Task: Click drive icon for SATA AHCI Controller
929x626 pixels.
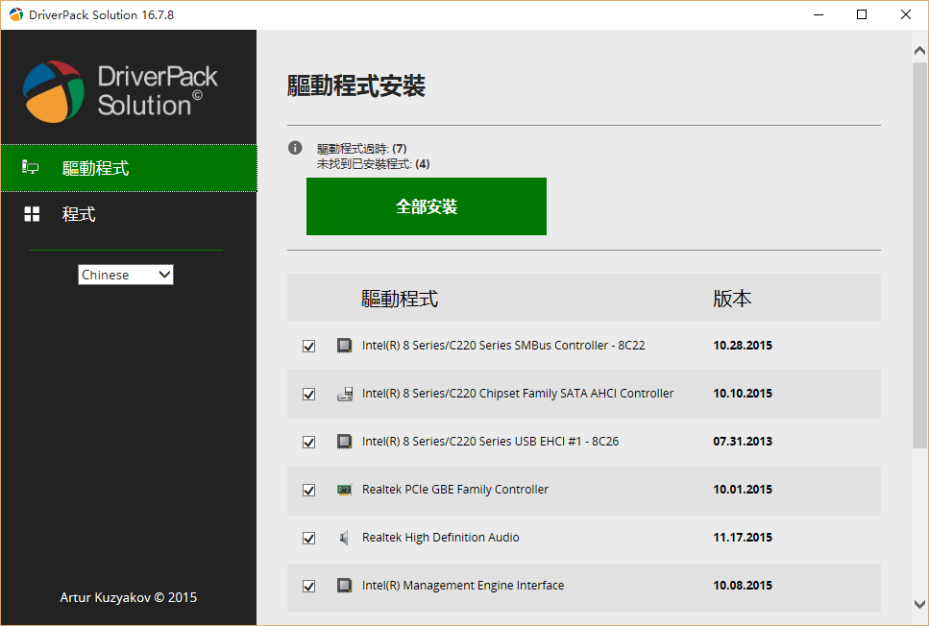Action: click(344, 394)
